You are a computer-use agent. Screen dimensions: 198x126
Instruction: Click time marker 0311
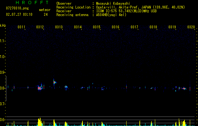click(21, 27)
